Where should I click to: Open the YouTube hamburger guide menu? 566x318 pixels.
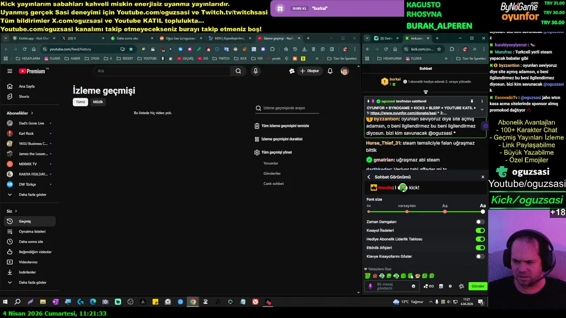pyautogui.click(x=10, y=71)
